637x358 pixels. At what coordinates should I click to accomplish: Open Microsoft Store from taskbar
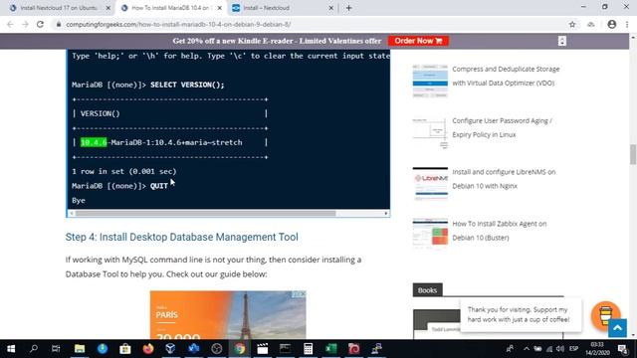coord(125,349)
